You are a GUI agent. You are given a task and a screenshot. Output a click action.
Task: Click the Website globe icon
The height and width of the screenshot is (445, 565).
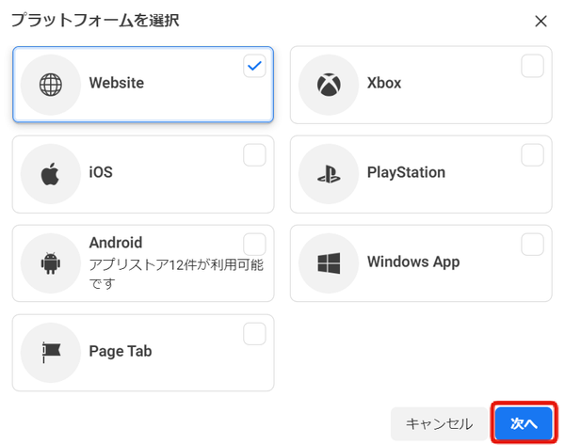point(51,85)
